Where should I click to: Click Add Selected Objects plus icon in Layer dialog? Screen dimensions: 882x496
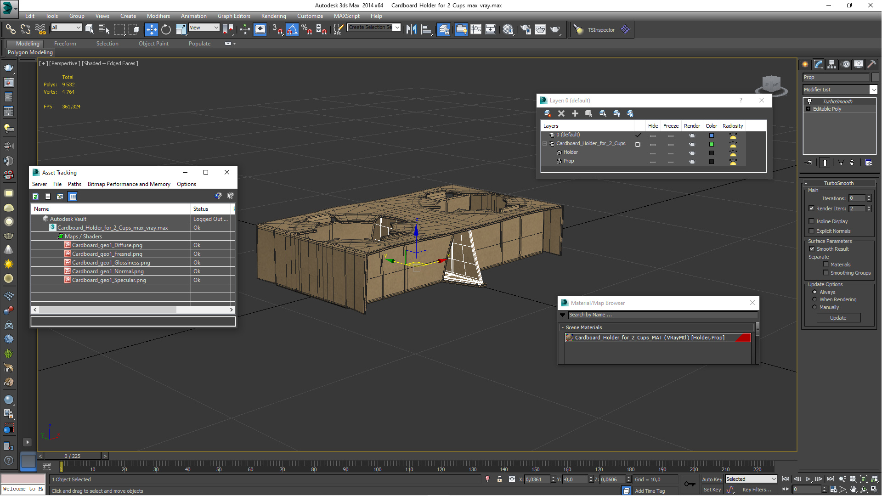[575, 113]
